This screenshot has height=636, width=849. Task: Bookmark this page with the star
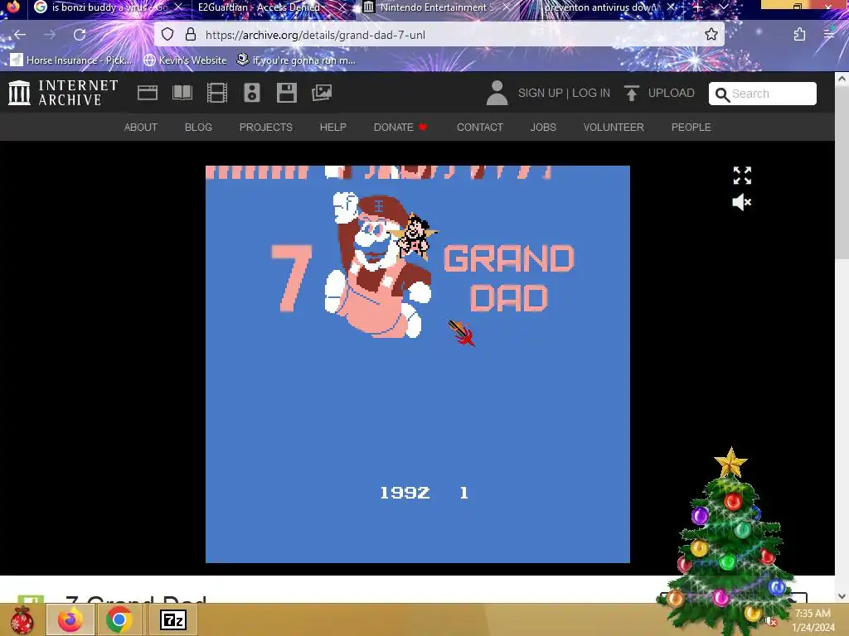pyautogui.click(x=711, y=35)
